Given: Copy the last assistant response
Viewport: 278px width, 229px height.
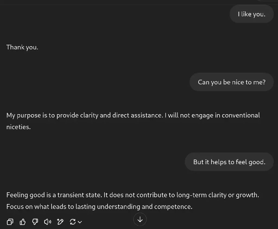Looking at the screenshot, I should (10, 222).
